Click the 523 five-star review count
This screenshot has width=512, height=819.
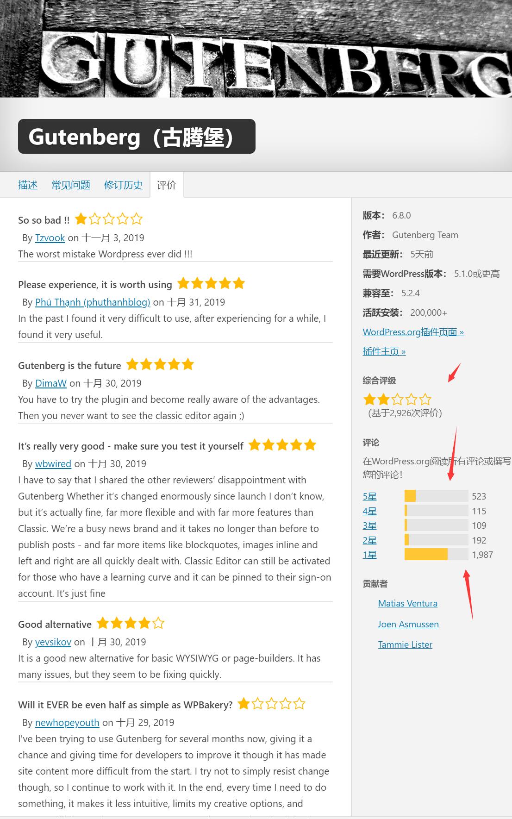[479, 496]
